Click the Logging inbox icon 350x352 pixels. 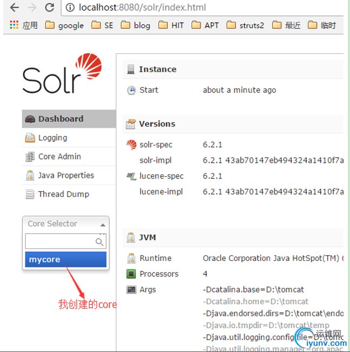coord(30,138)
